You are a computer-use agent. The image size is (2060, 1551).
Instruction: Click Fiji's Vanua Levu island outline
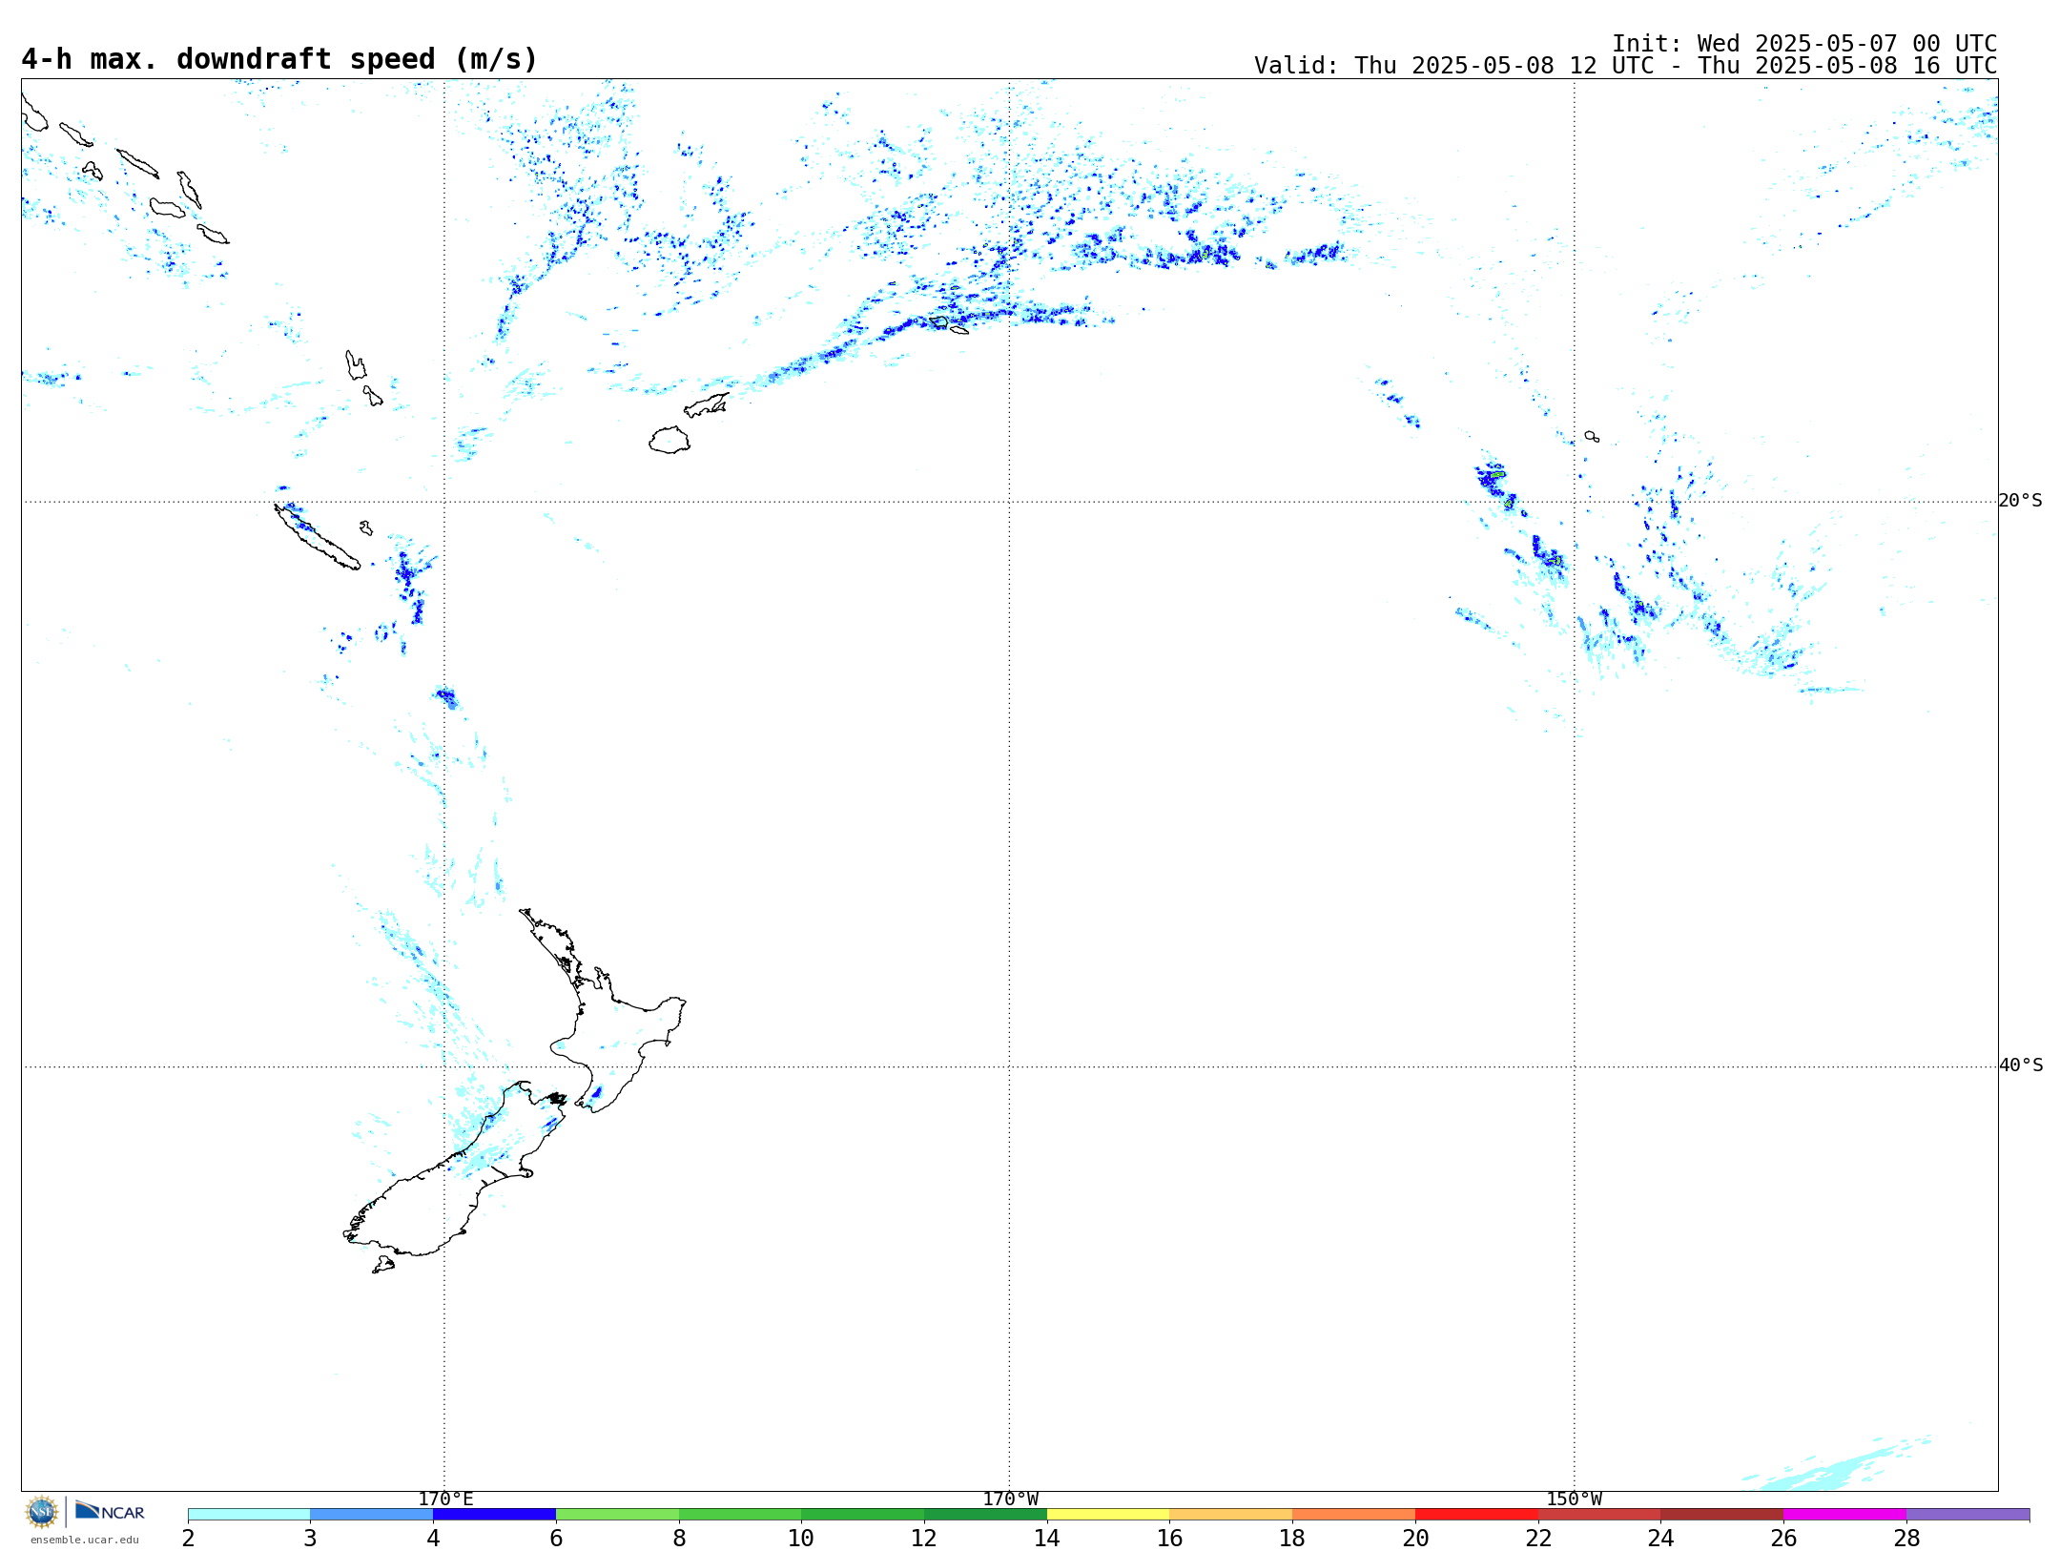pyautogui.click(x=707, y=405)
